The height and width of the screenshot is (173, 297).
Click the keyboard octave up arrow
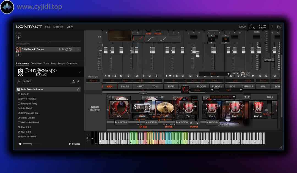coord(88,135)
